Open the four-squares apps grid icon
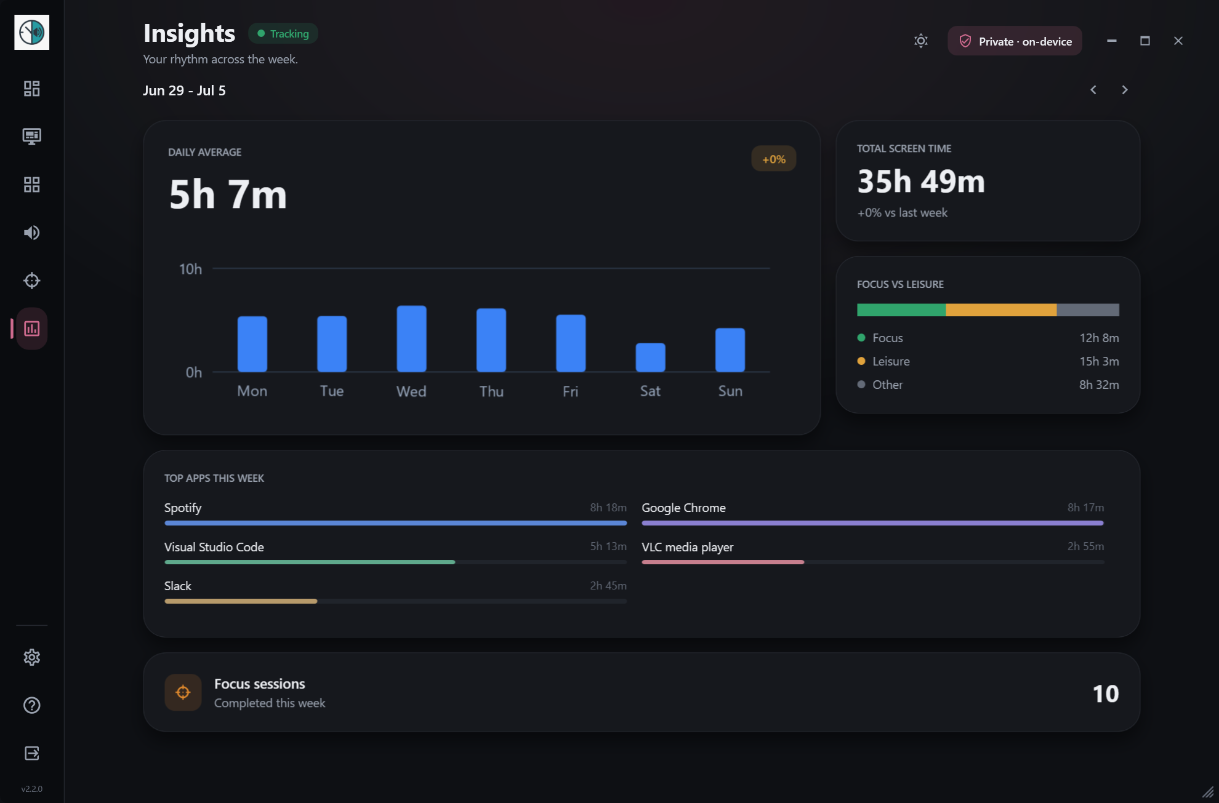1219x803 pixels. click(32, 185)
